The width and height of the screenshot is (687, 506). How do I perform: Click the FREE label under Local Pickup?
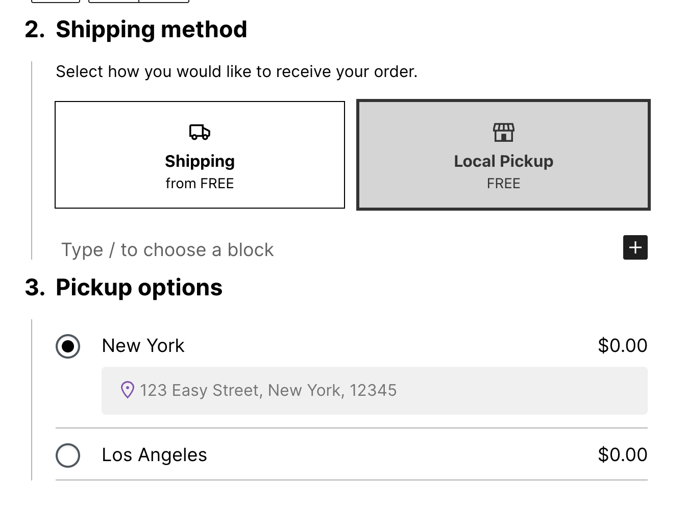pos(503,183)
